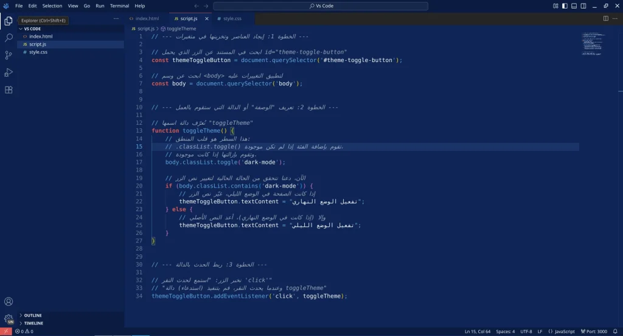Screen dimensions: 623x336
Task: Go back with the navigation arrow
Action: [197, 6]
